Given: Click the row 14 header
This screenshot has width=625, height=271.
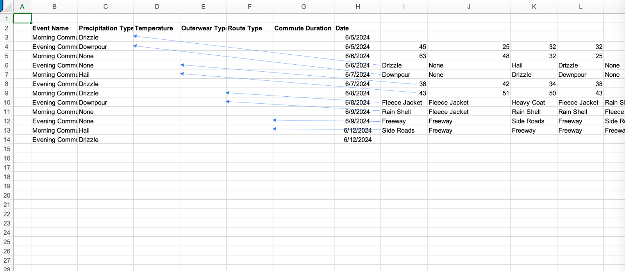Looking at the screenshot, I should [7, 140].
